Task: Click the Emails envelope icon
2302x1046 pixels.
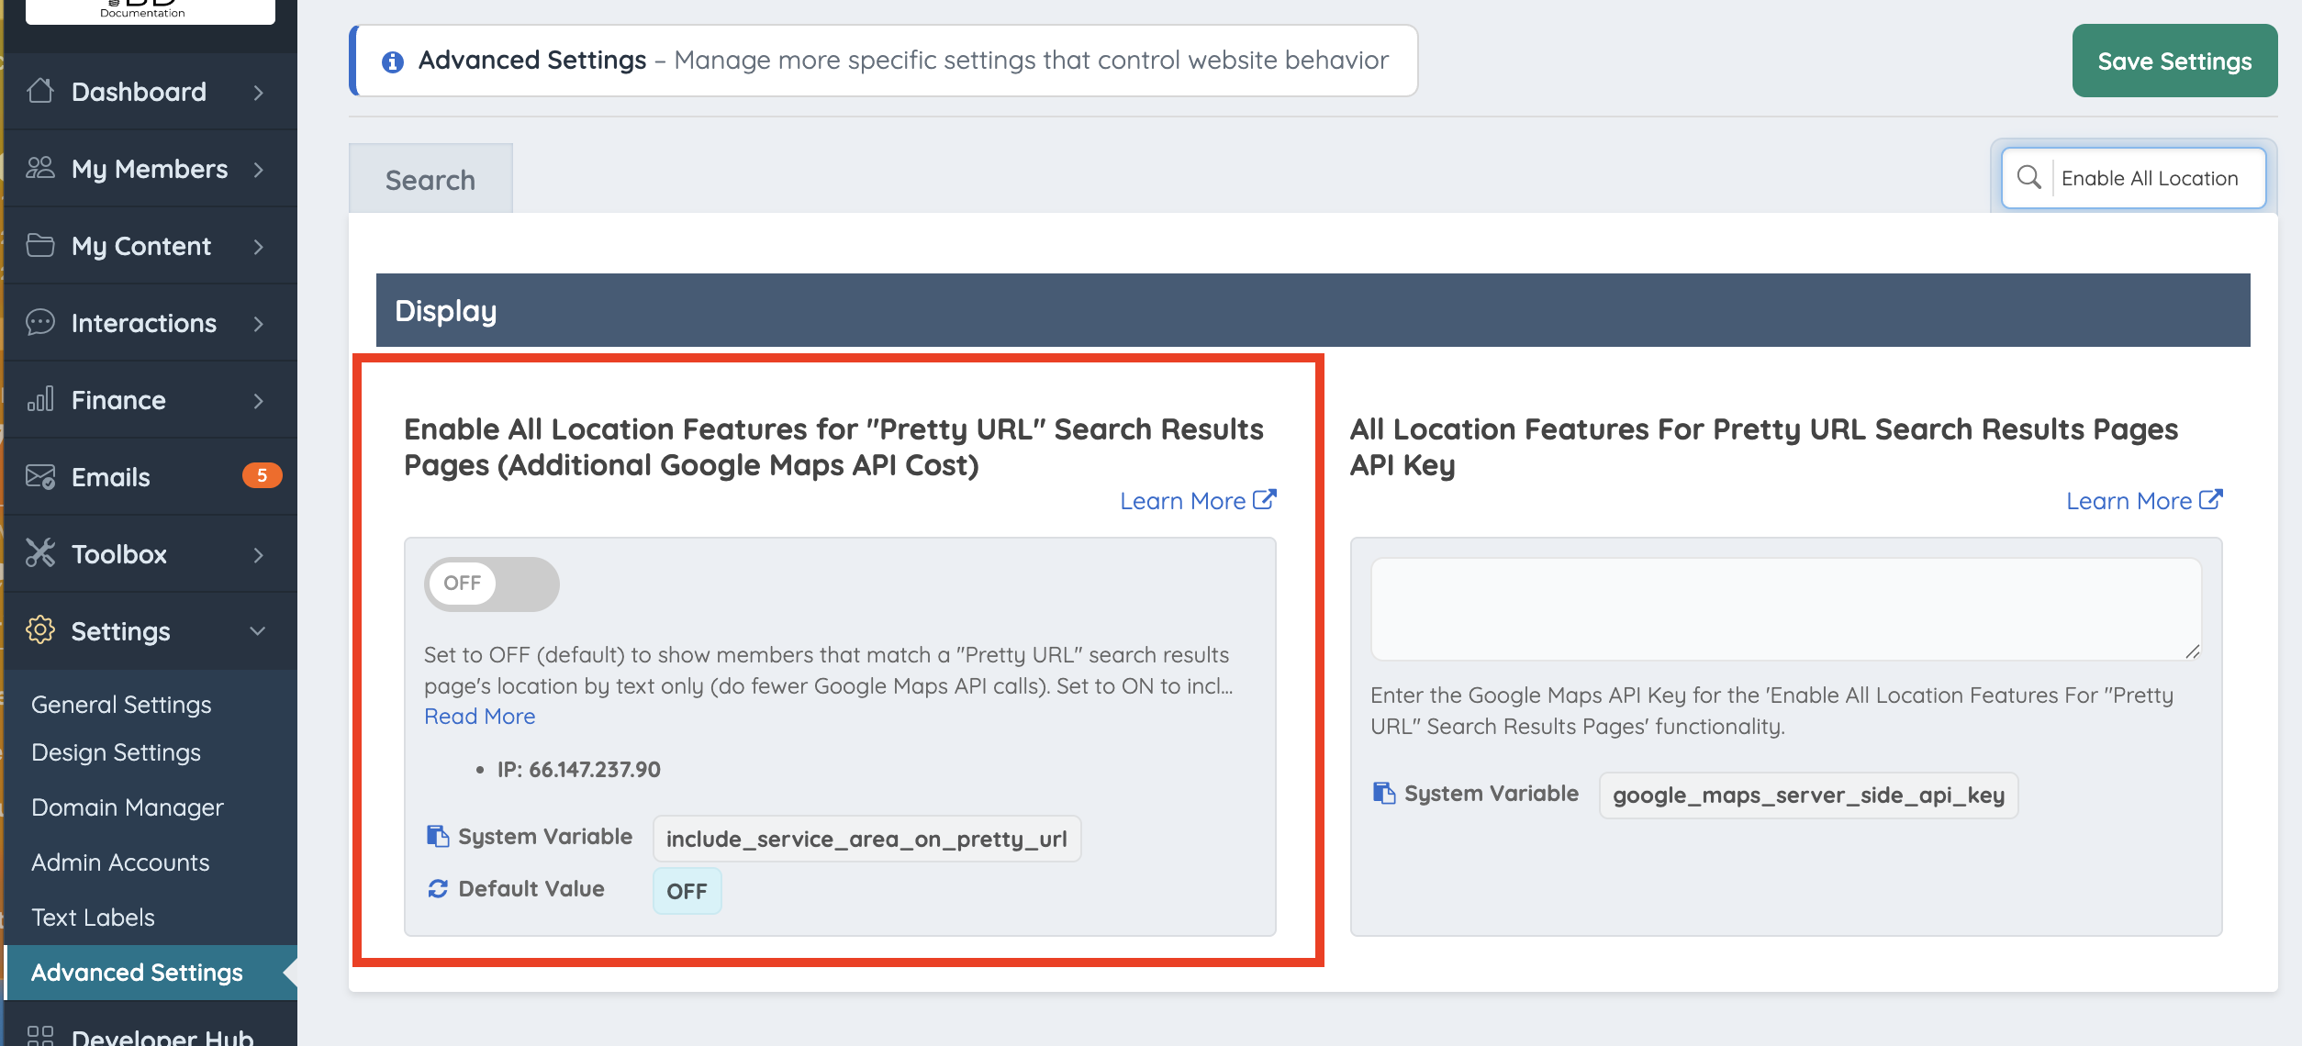Action: 39,476
